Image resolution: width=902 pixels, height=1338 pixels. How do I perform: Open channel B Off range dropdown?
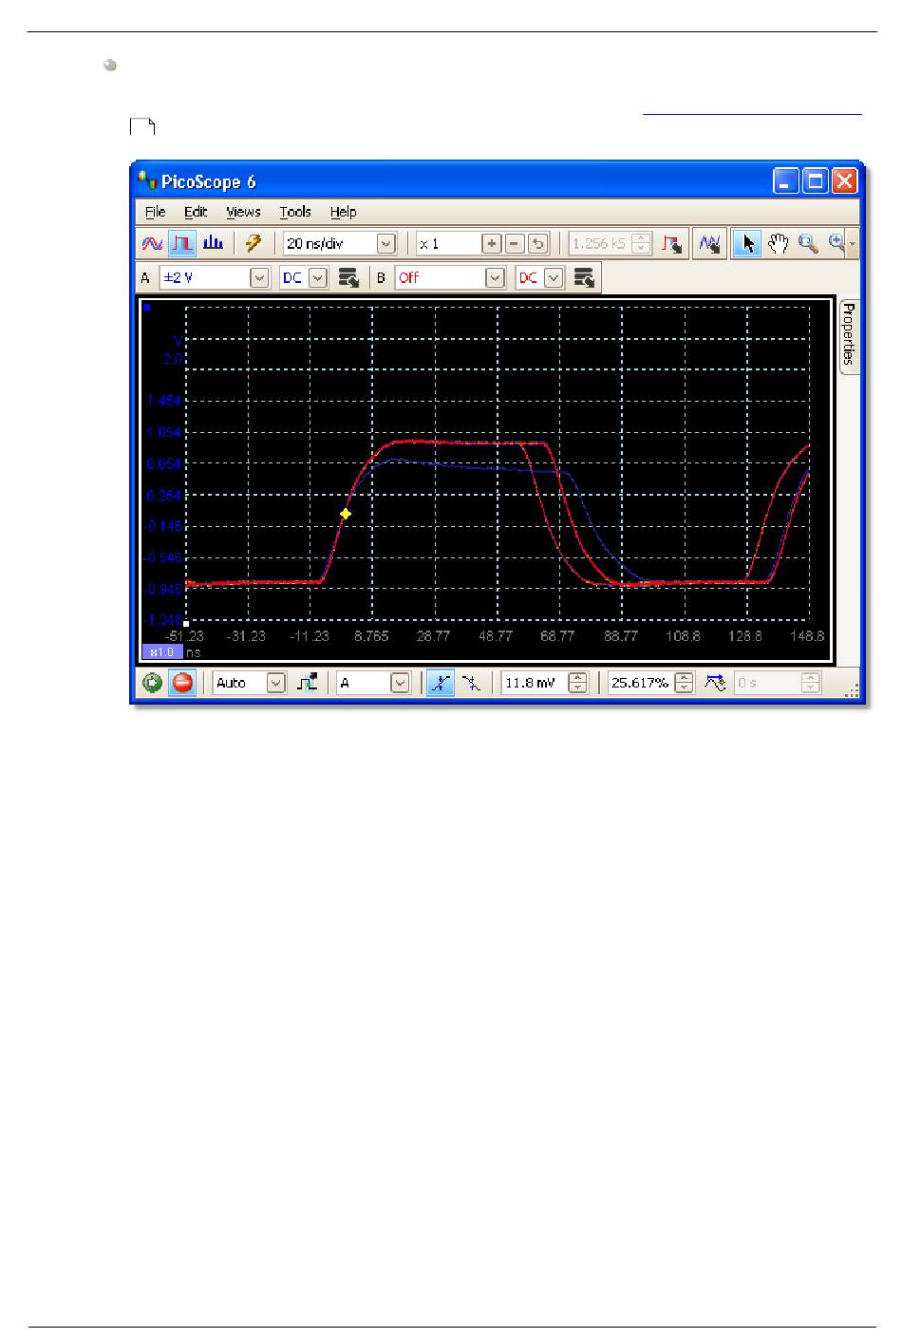click(x=495, y=278)
